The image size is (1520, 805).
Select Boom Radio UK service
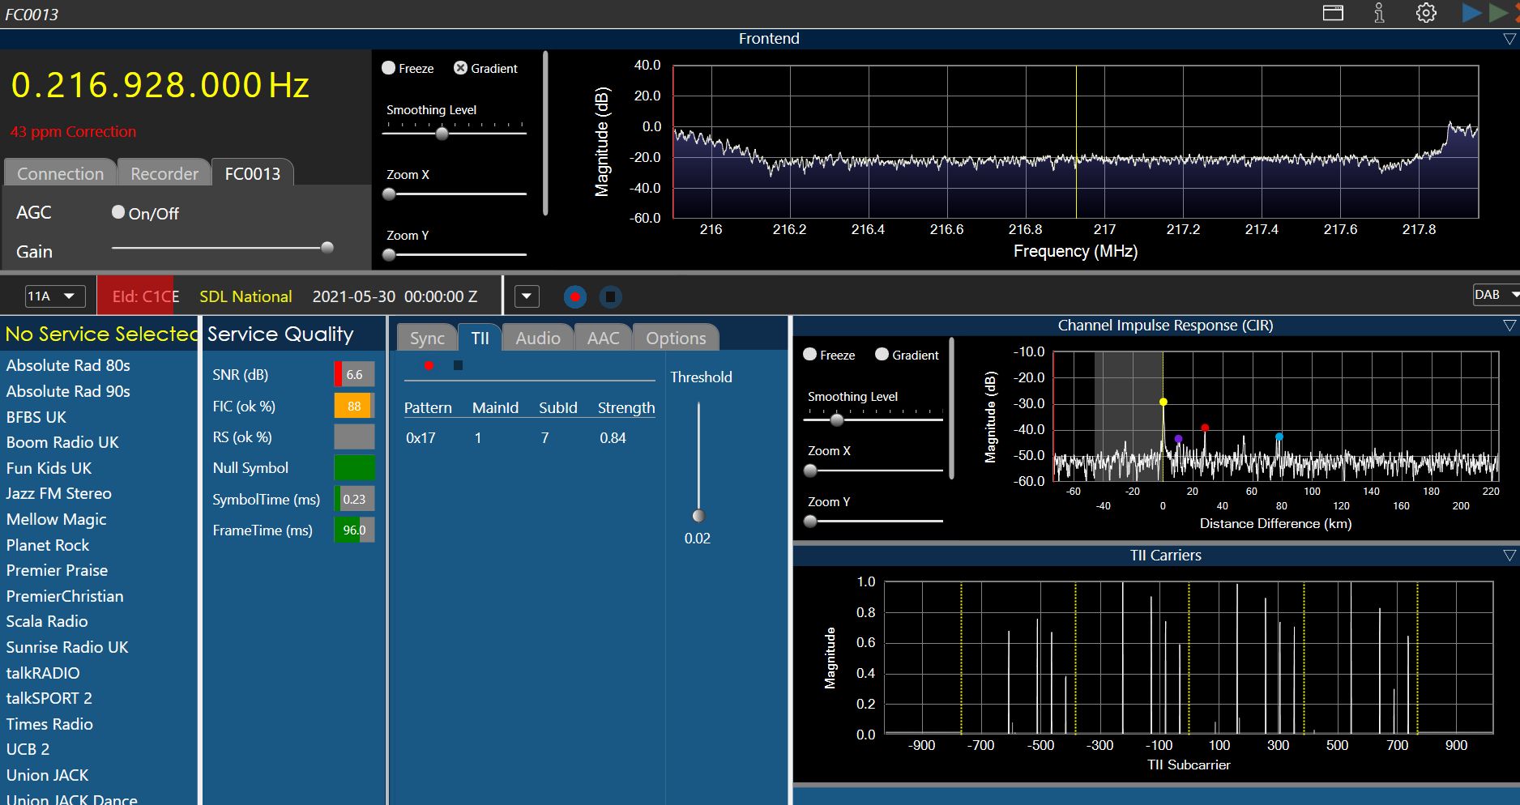(x=62, y=442)
